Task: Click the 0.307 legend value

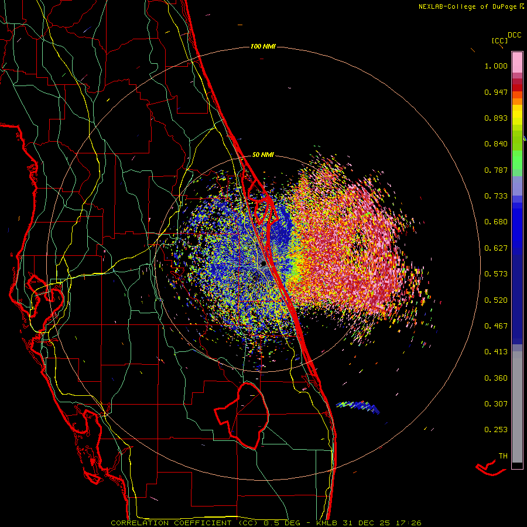Action: click(496, 404)
